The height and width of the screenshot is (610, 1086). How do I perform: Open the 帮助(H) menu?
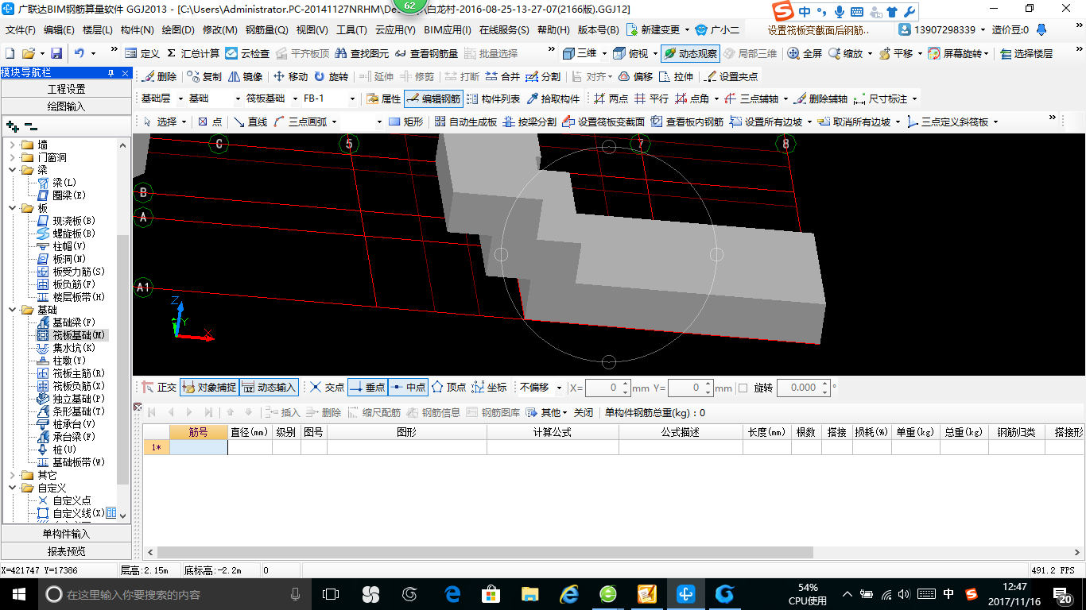[x=553, y=30]
